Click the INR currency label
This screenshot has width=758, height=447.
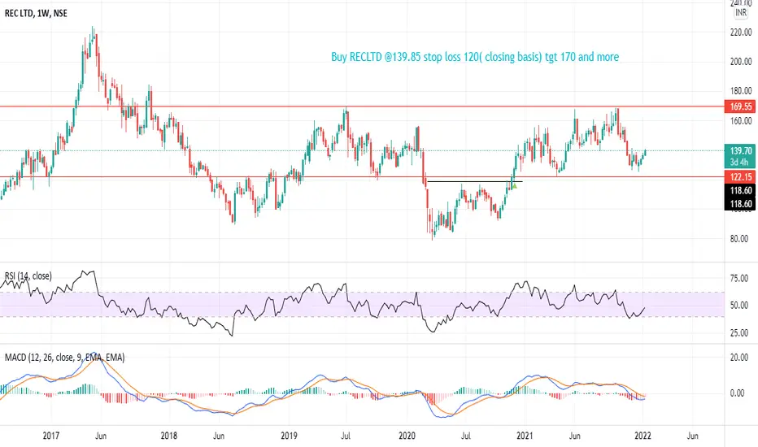click(x=741, y=13)
